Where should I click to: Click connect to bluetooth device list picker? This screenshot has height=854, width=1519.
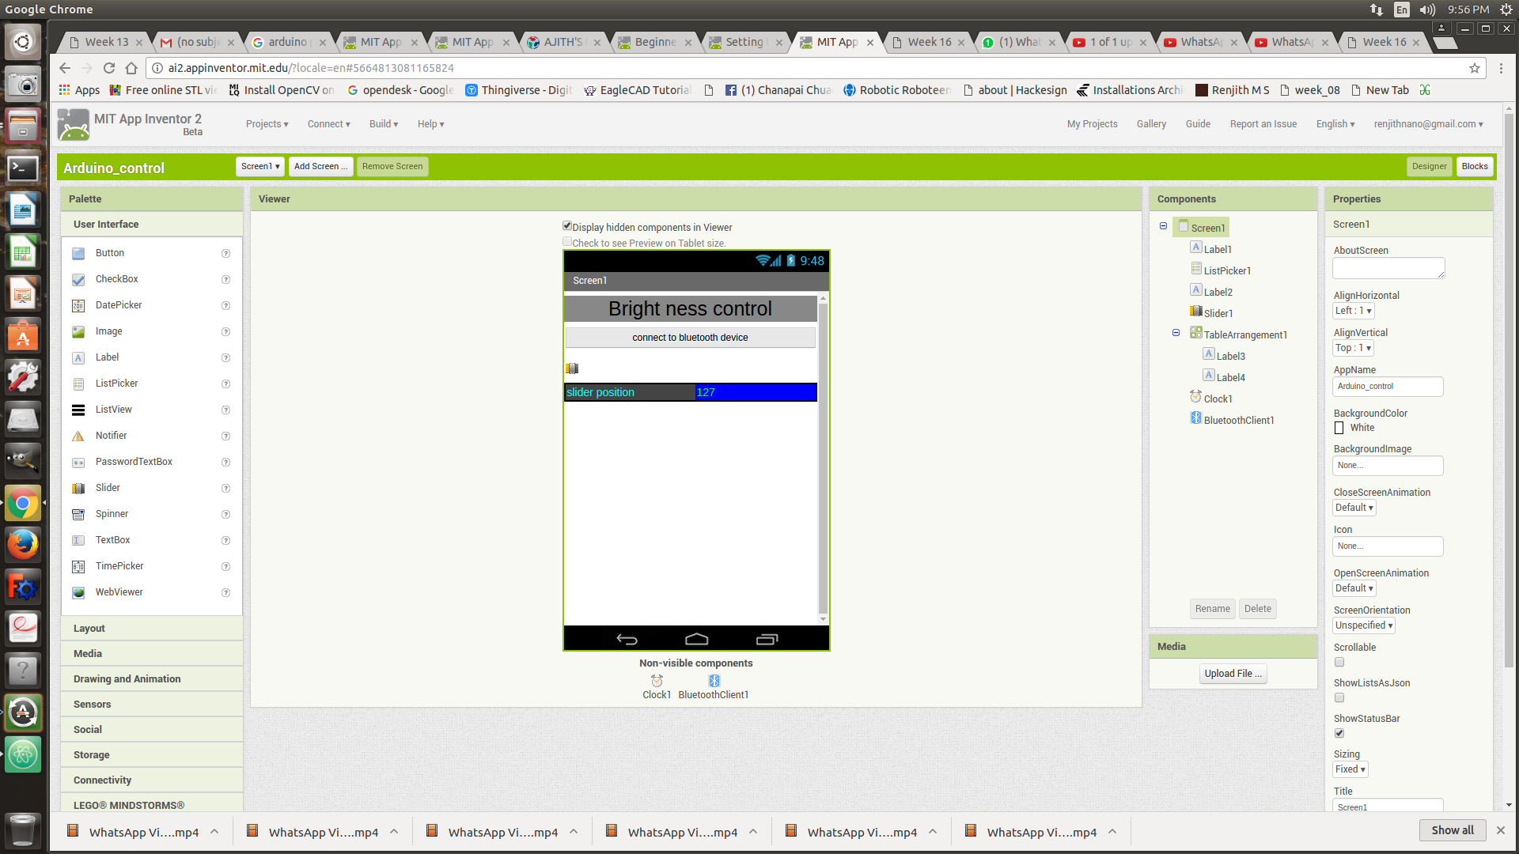(690, 338)
